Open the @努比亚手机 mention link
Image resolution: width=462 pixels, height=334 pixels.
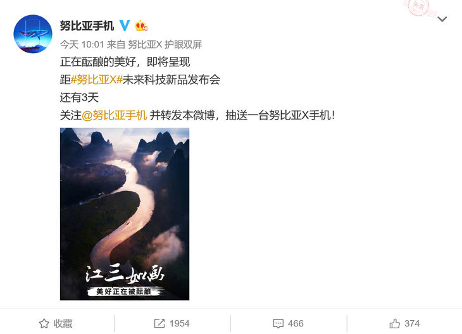point(114,115)
